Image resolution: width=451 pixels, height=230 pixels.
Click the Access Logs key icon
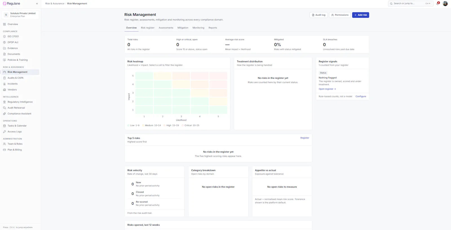tap(5, 132)
